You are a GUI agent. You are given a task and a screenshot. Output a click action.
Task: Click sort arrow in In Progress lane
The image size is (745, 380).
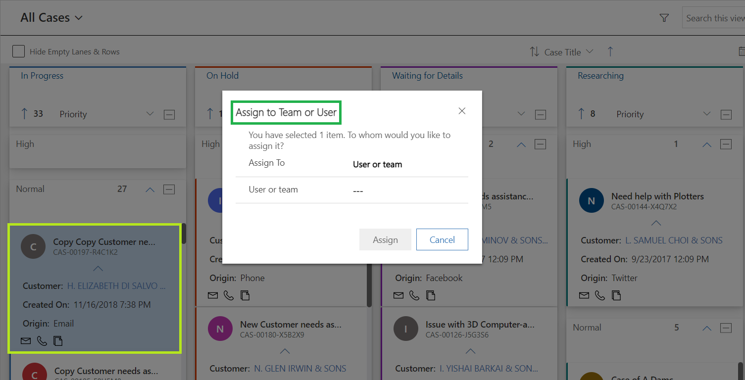point(24,114)
